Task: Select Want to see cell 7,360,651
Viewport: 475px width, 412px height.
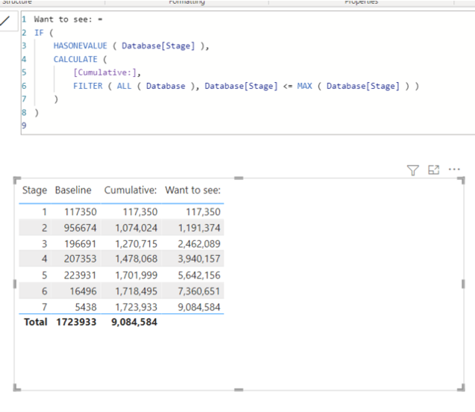Action: pos(199,291)
